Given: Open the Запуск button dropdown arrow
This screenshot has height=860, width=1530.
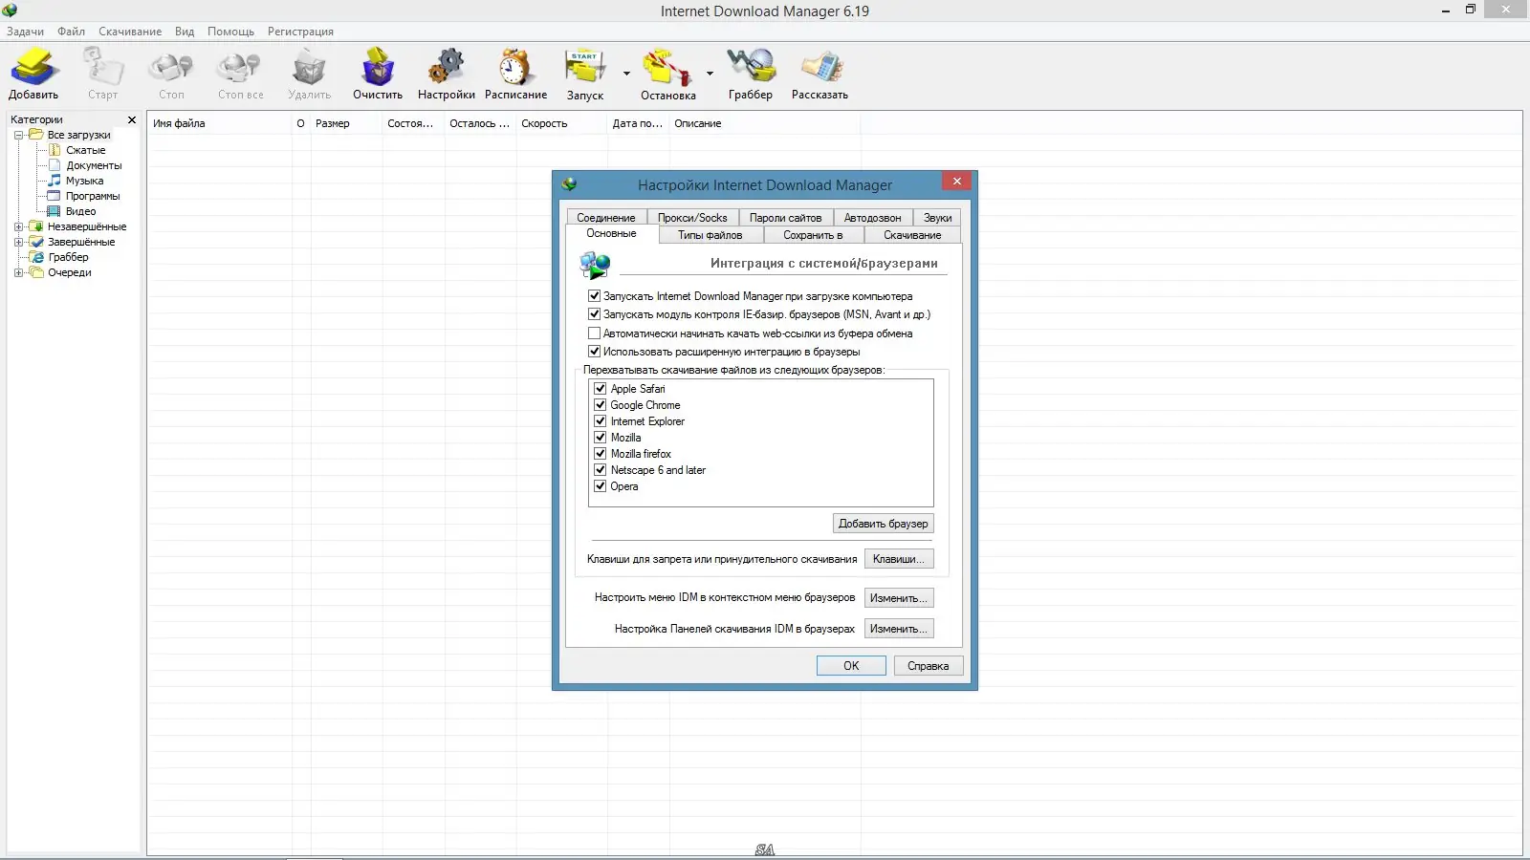Looking at the screenshot, I should (x=626, y=73).
